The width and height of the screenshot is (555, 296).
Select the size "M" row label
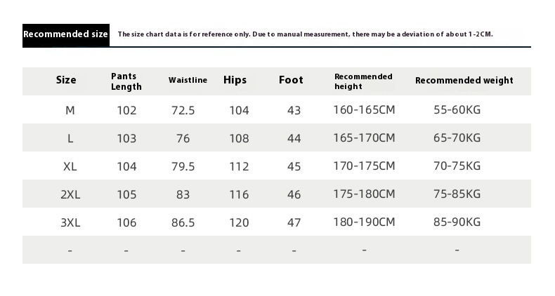click(x=70, y=110)
